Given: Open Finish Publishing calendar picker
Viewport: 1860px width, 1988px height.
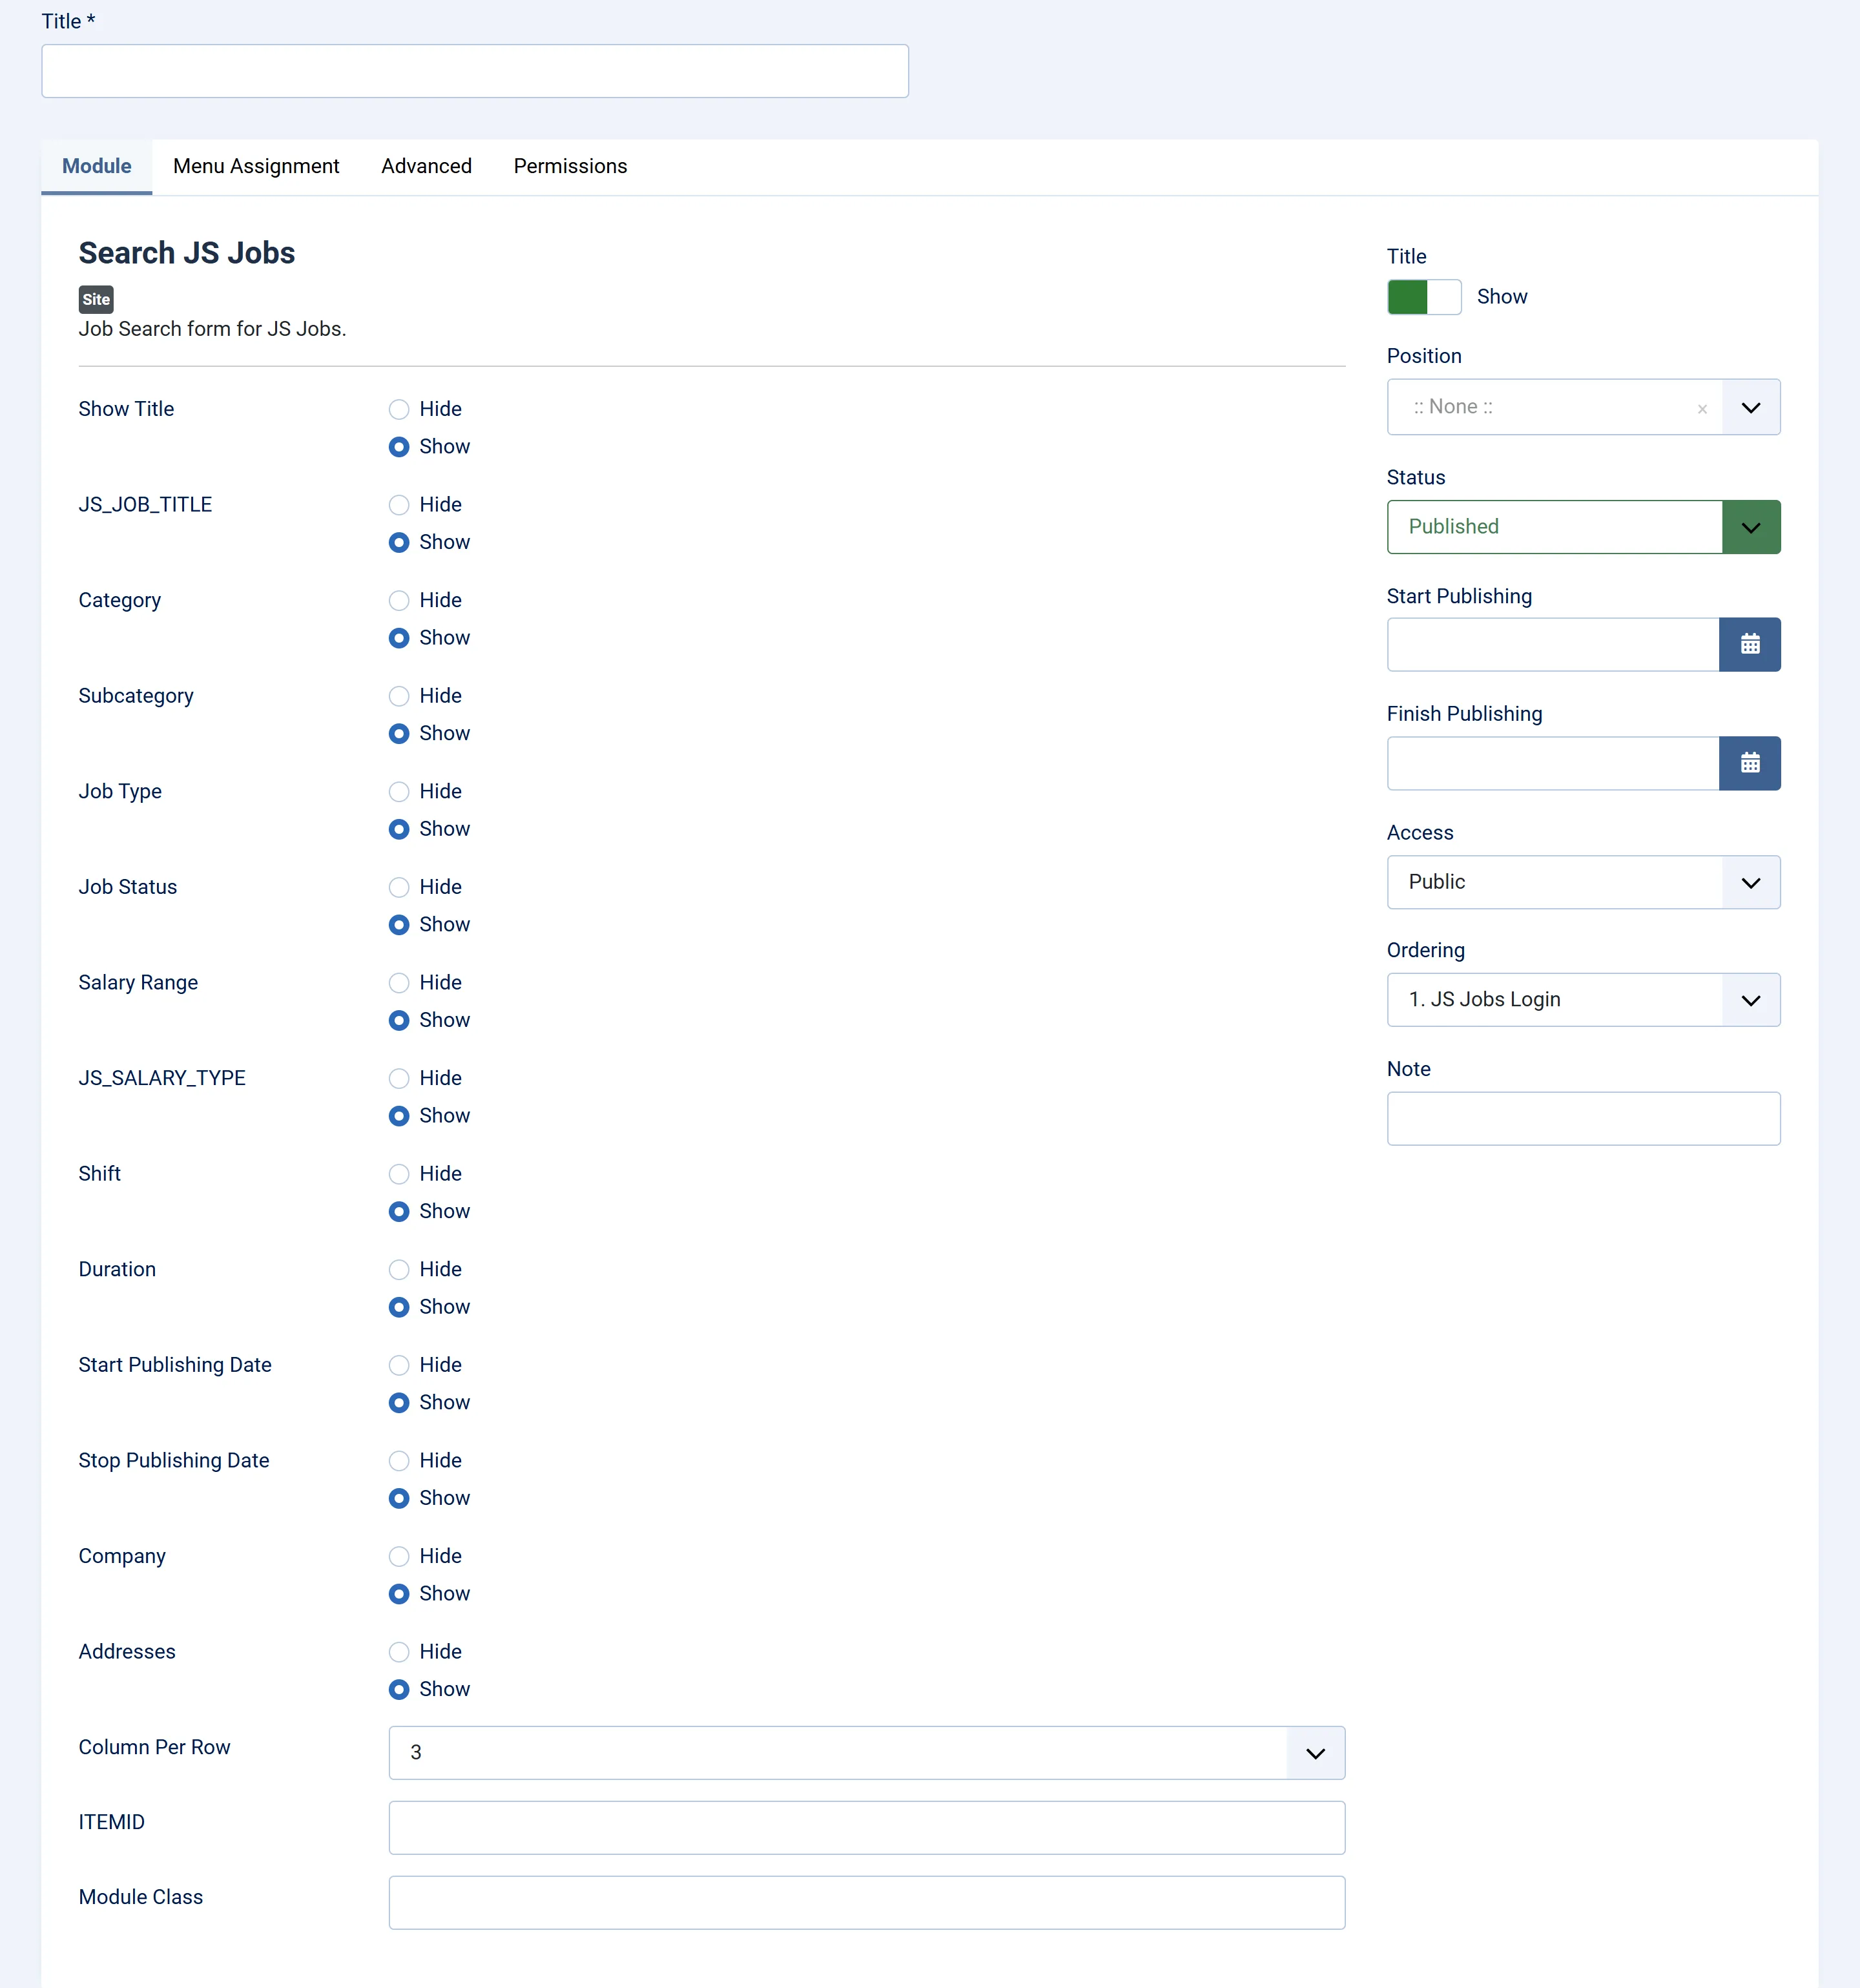Looking at the screenshot, I should (1749, 764).
